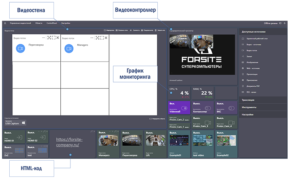Click the lock icon in the top menu bar

click(5, 23)
